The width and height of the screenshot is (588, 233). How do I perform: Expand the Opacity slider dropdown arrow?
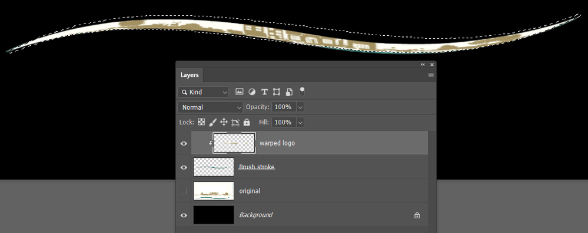(300, 107)
